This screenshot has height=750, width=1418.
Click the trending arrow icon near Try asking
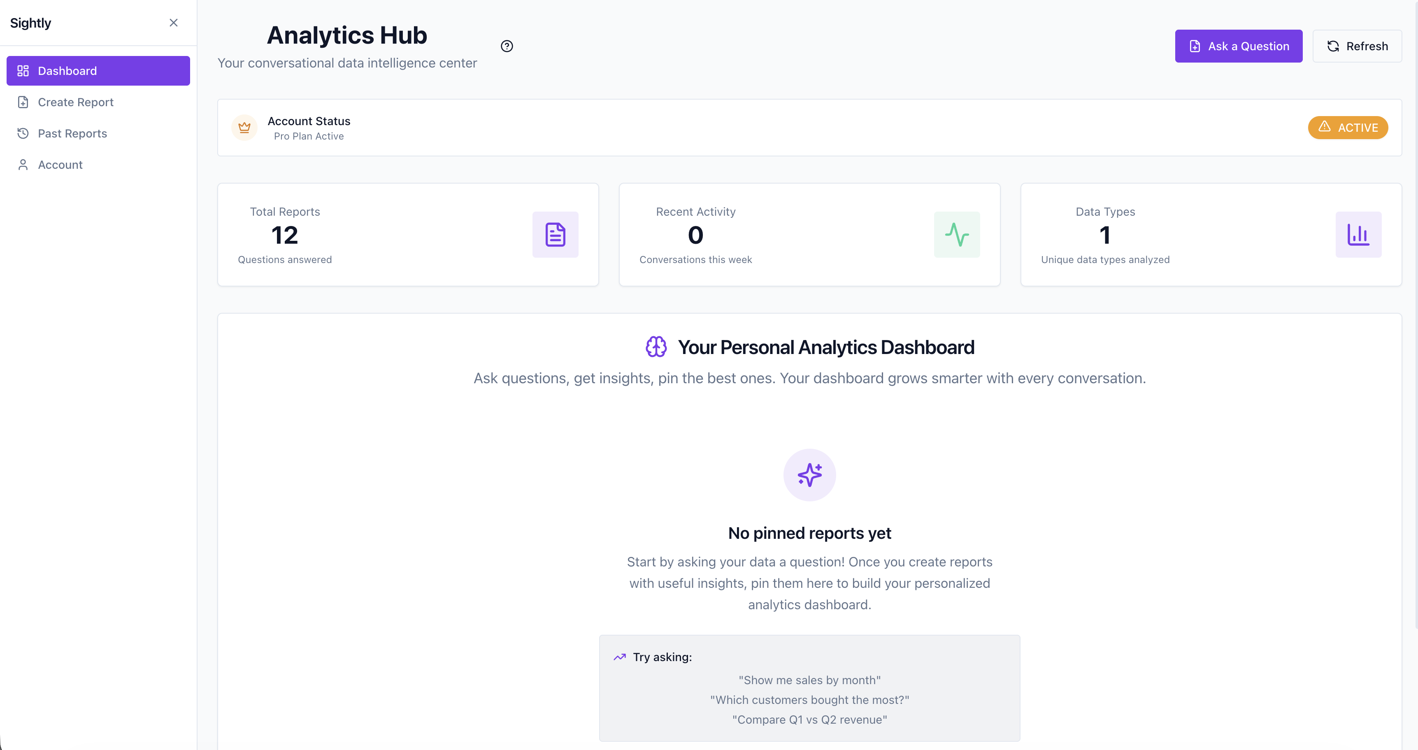(620, 657)
